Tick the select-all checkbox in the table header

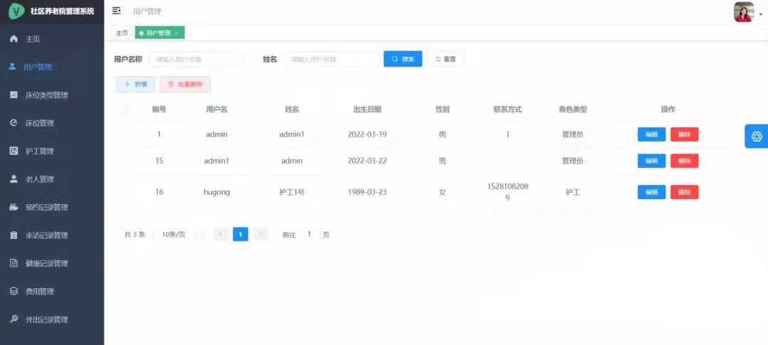[127, 110]
